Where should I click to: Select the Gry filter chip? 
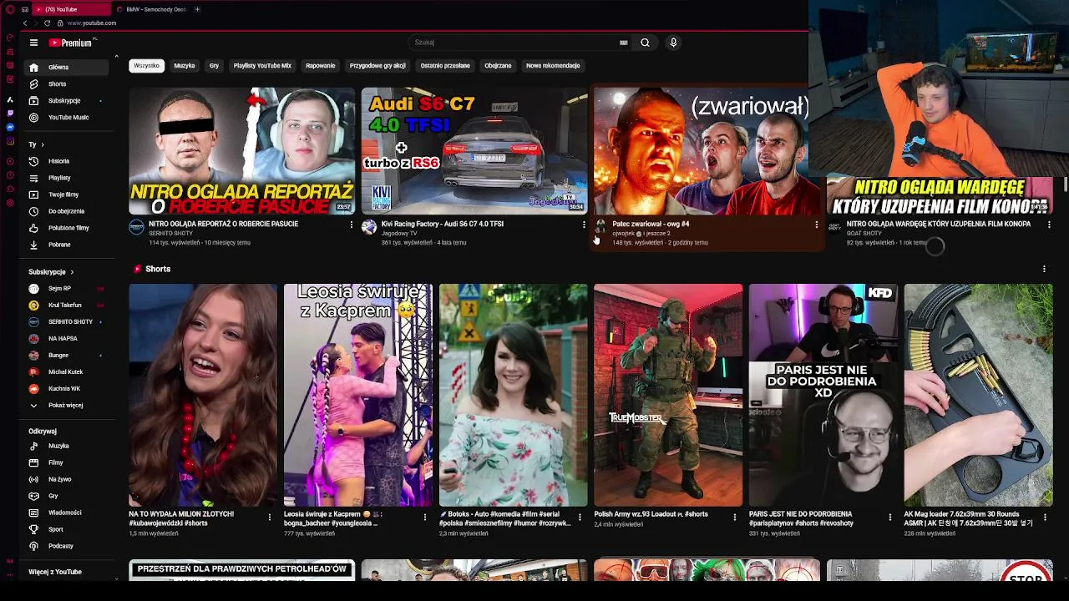[214, 66]
